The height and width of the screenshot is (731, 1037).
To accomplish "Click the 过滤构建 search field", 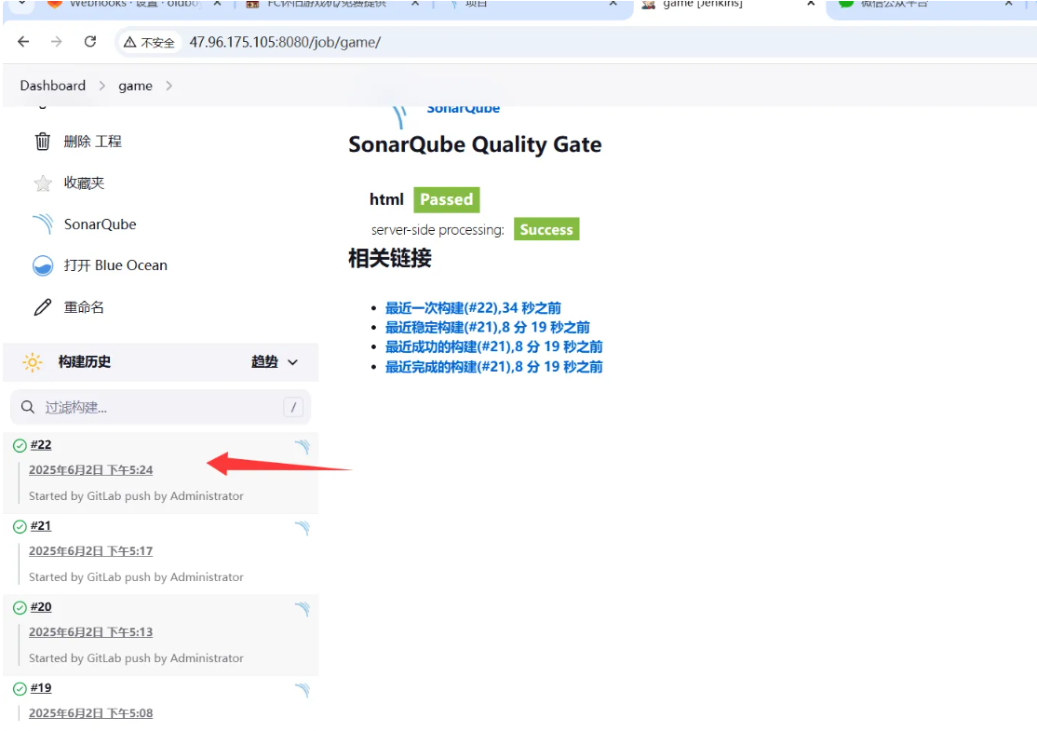I will 161,407.
